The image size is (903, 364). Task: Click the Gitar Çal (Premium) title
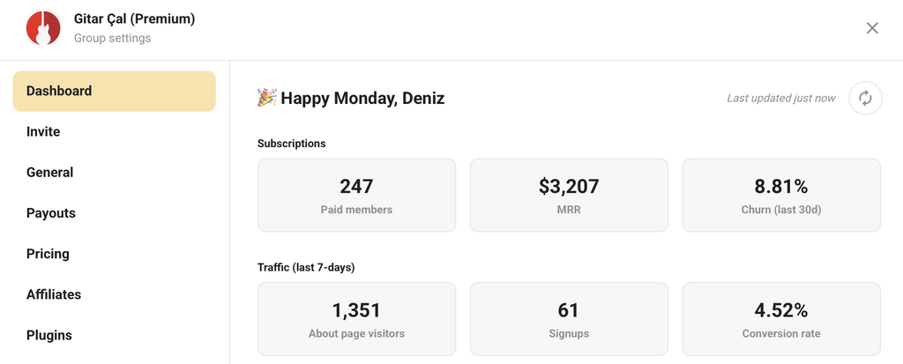(134, 19)
